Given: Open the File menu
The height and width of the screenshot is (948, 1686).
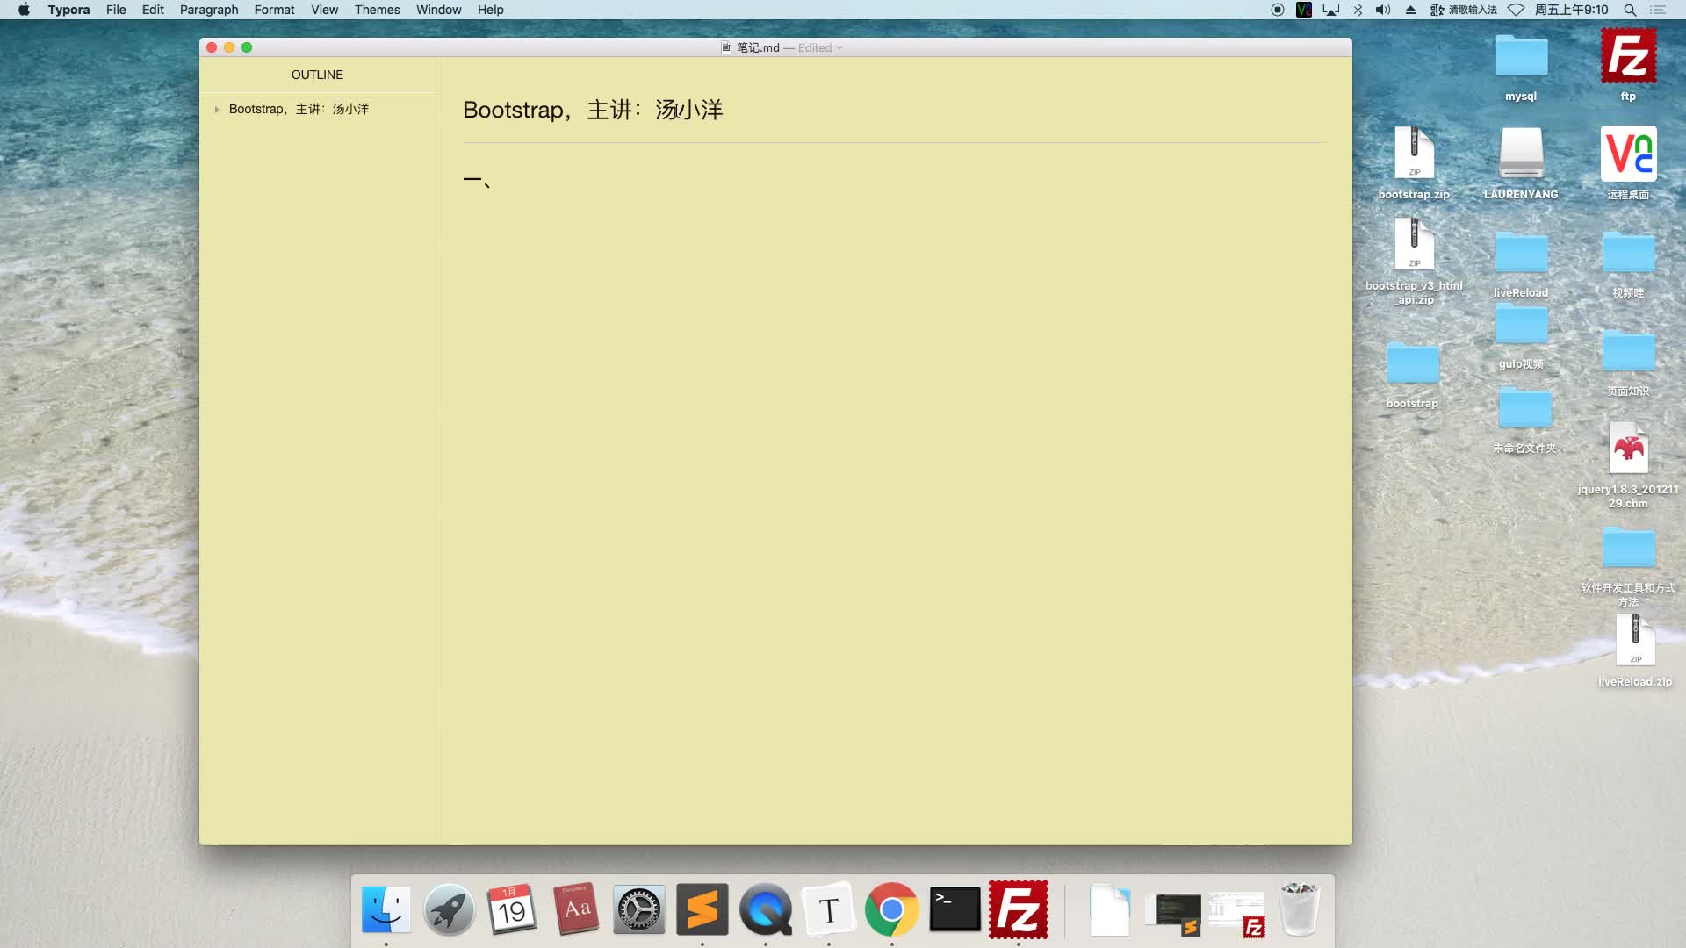Looking at the screenshot, I should click(116, 10).
